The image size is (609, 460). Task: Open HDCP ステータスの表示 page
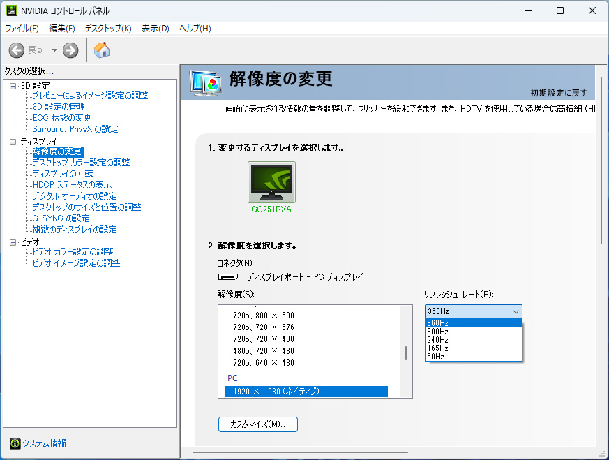click(x=73, y=185)
